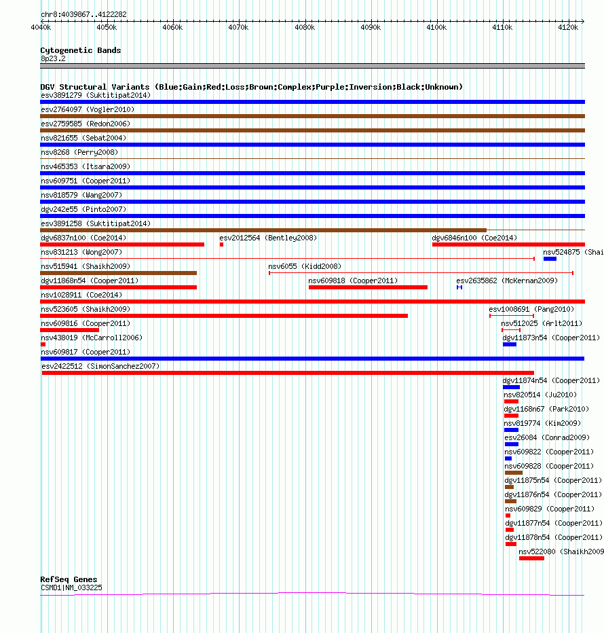The height and width of the screenshot is (633, 604).
Task: Click the CSMD1|NM_033225 gene label
Action: point(71,587)
